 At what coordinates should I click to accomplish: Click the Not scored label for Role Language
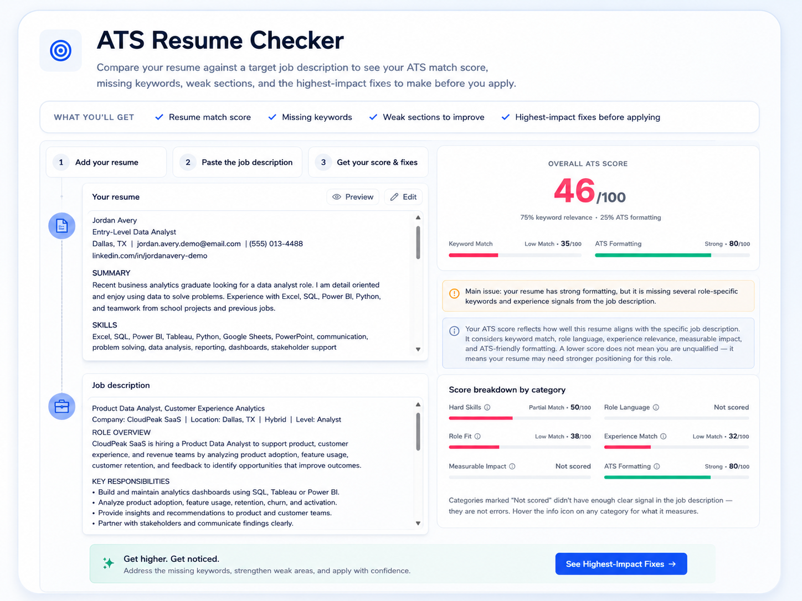[731, 407]
